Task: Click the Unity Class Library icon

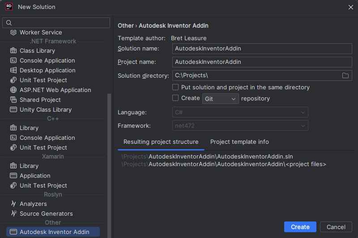Action: 13,109
